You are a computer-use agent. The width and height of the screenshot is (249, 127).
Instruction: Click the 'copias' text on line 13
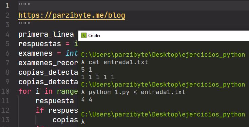point(65,120)
